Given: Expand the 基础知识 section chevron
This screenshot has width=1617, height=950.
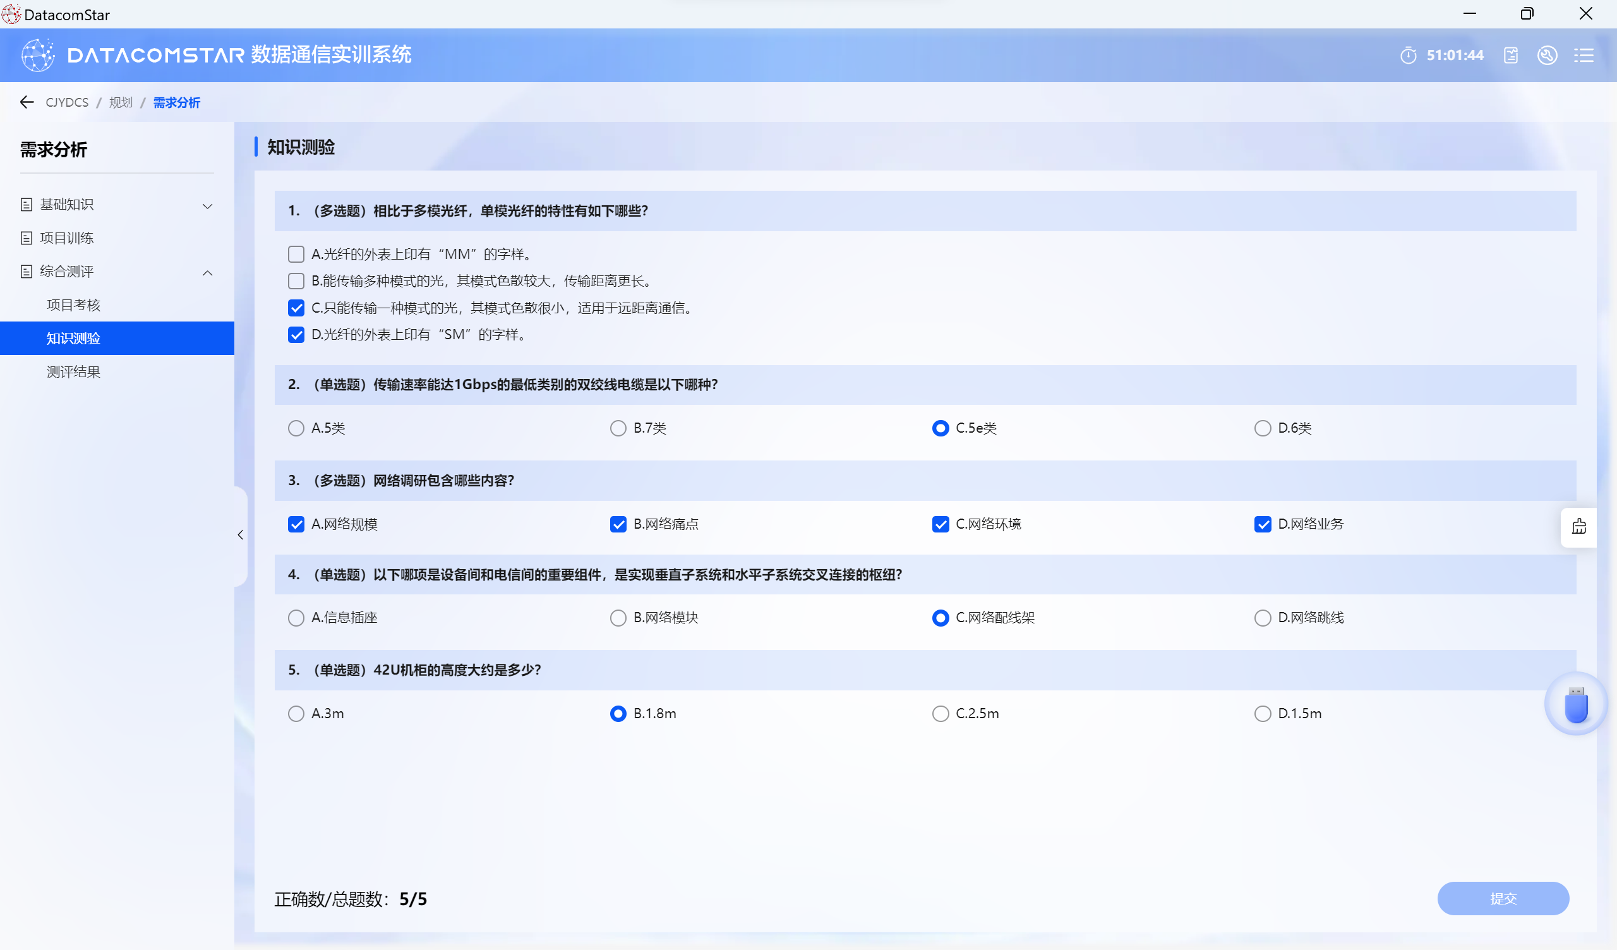Looking at the screenshot, I should click(207, 205).
